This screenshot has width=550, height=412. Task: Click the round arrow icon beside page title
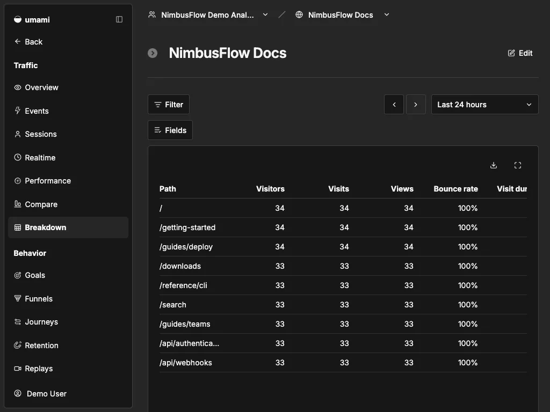[x=153, y=53]
